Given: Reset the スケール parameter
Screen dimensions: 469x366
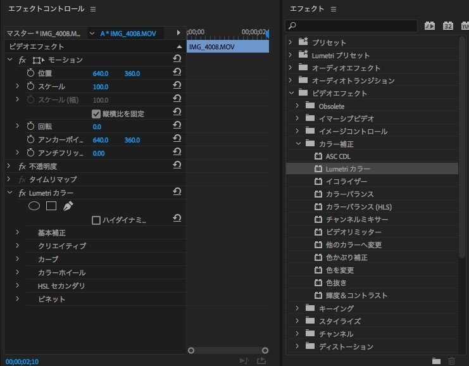Looking at the screenshot, I should [177, 85].
